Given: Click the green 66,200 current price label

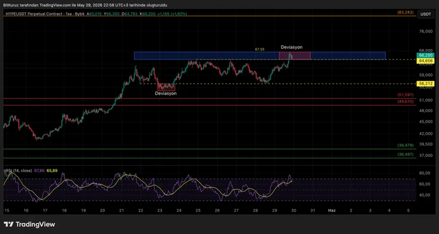Looking at the screenshot, I should pyautogui.click(x=425, y=55).
